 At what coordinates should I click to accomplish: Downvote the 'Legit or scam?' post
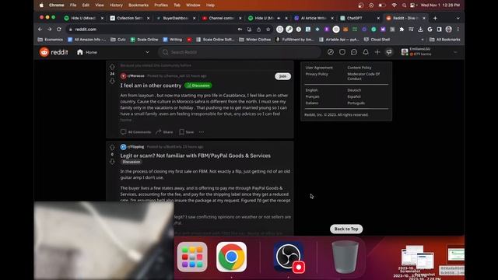pos(112,162)
